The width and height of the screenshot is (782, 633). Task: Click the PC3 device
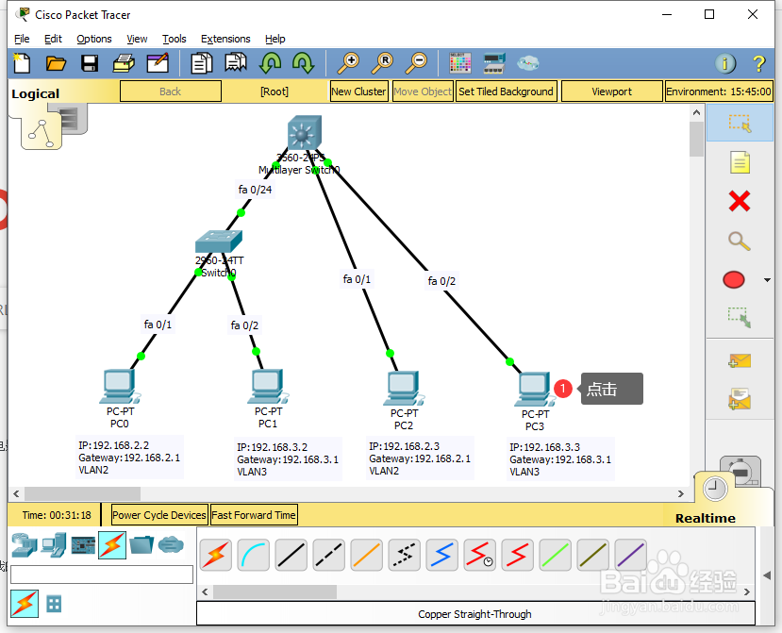pyautogui.click(x=535, y=390)
